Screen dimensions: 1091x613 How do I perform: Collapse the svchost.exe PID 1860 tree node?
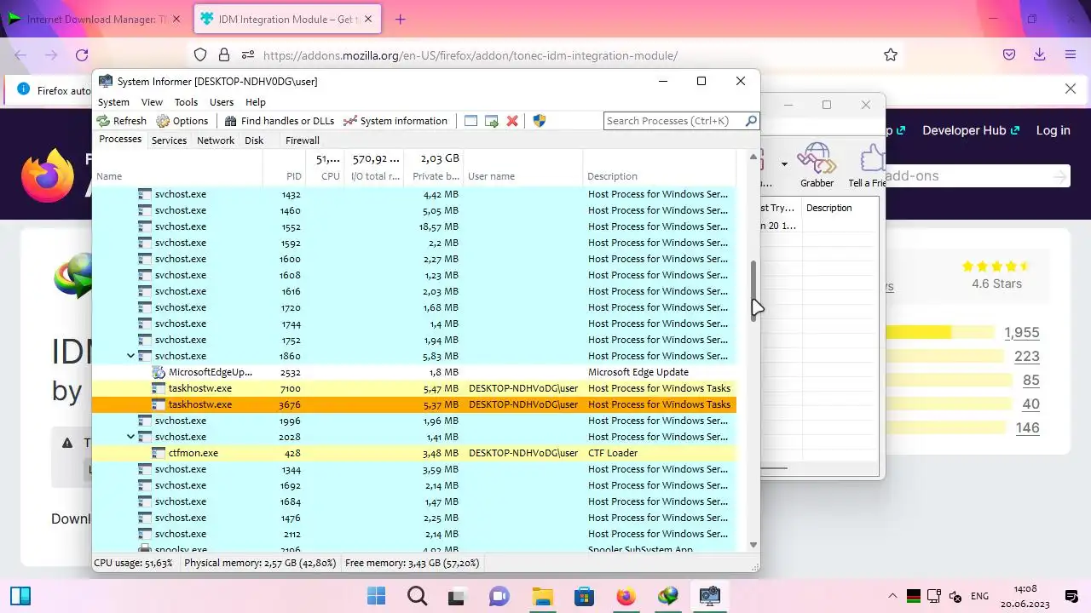[130, 356]
